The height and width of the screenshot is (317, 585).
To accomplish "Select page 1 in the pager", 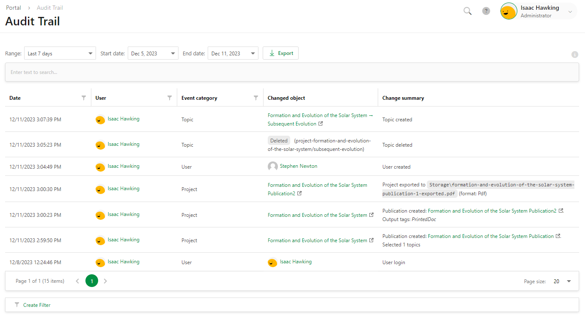I will (x=92, y=281).
